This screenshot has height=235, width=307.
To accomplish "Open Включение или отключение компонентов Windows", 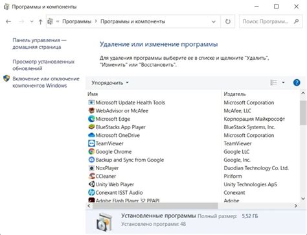I will pos(46,82).
